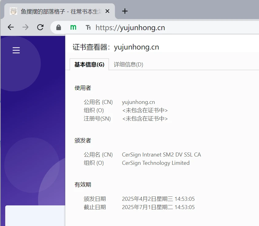Click the yujunhong.cn common name value
Screen dimensions: 259x226
coord(138,102)
